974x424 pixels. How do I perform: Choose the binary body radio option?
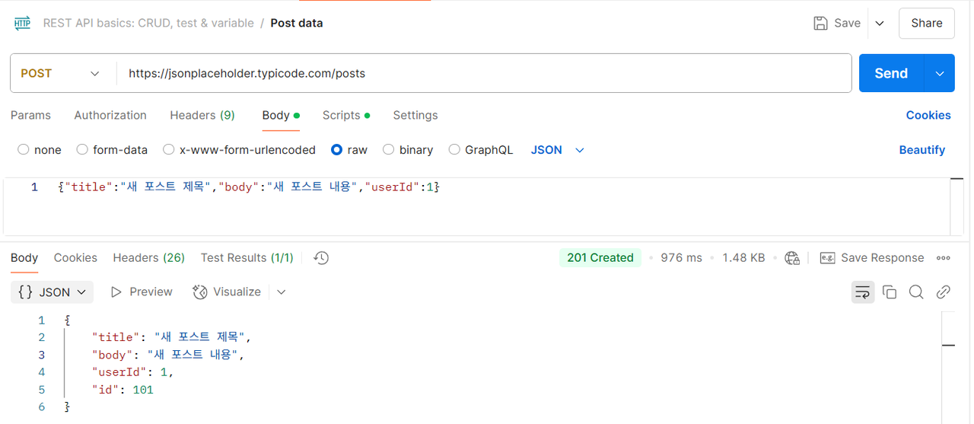pos(389,150)
